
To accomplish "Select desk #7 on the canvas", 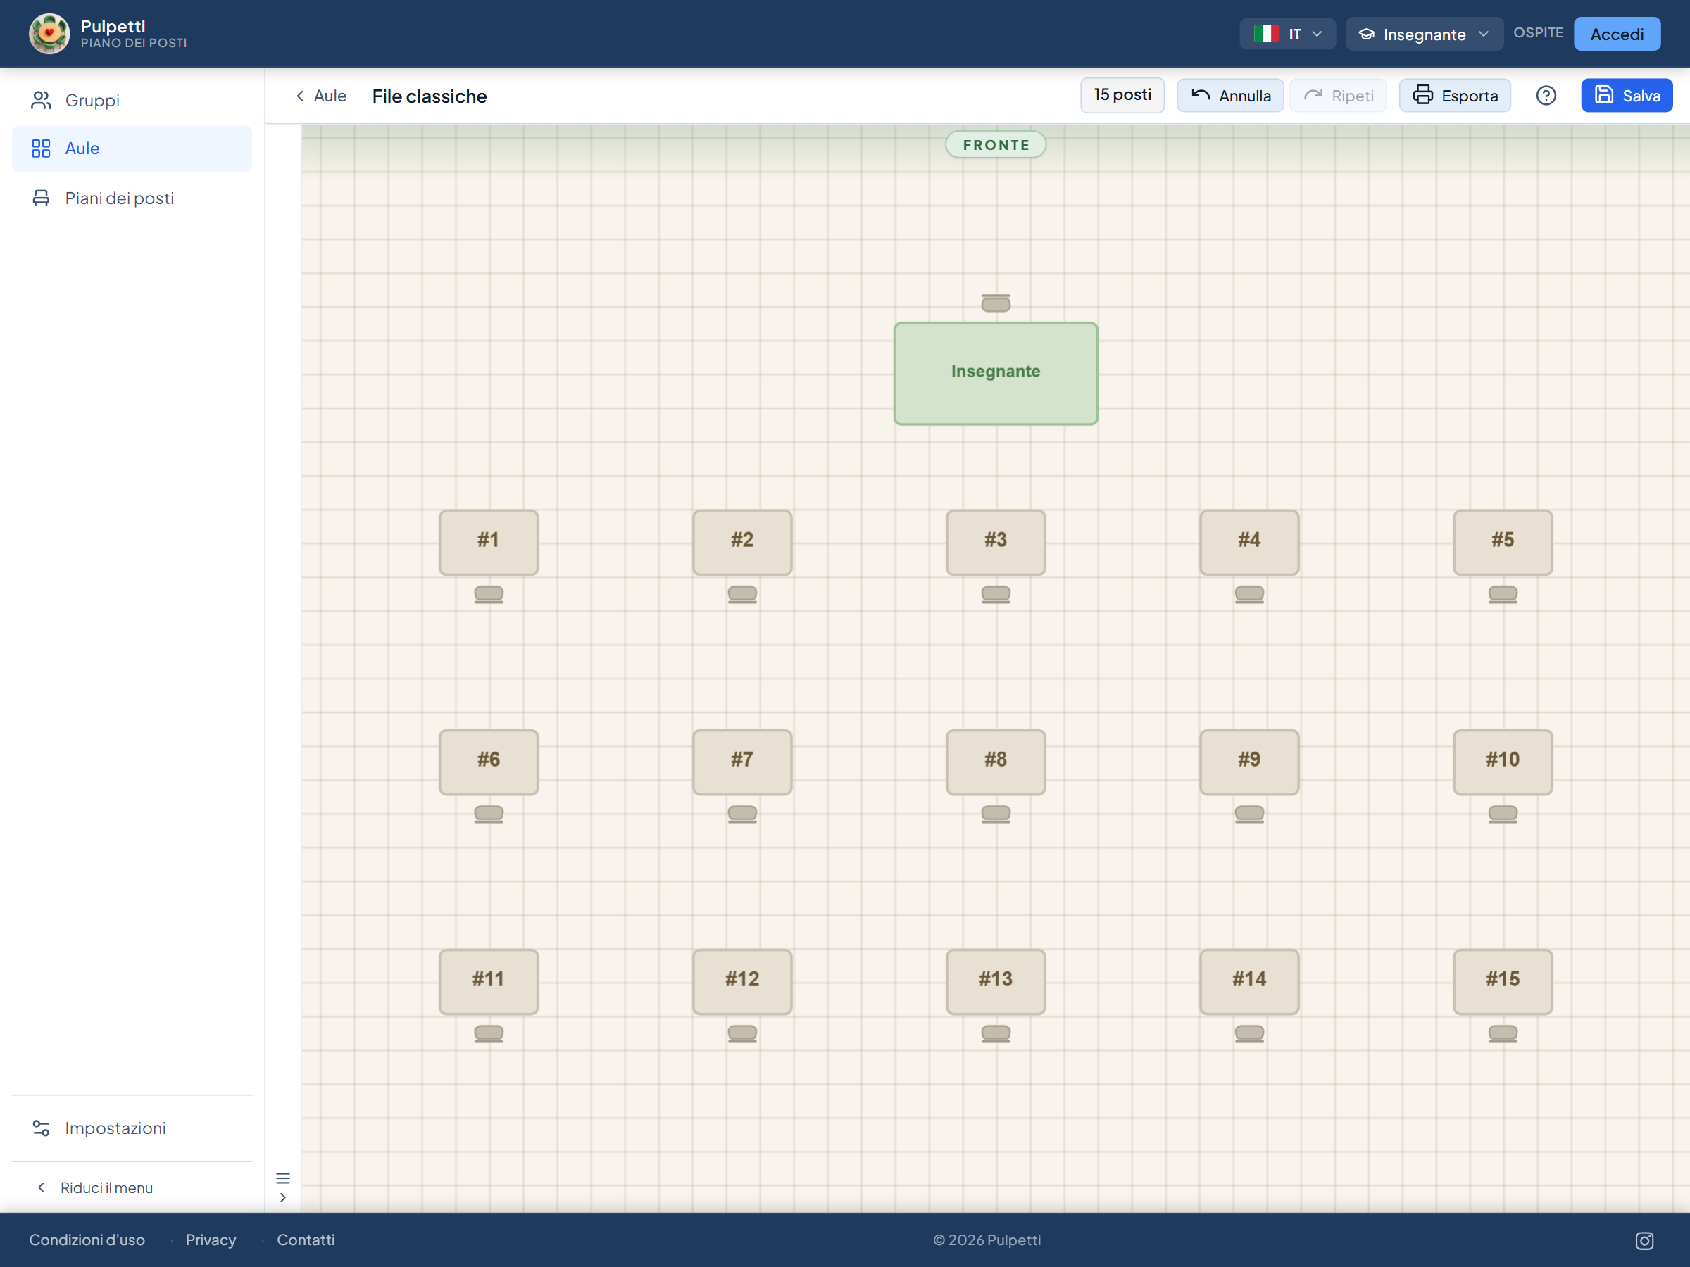I will tap(742, 762).
